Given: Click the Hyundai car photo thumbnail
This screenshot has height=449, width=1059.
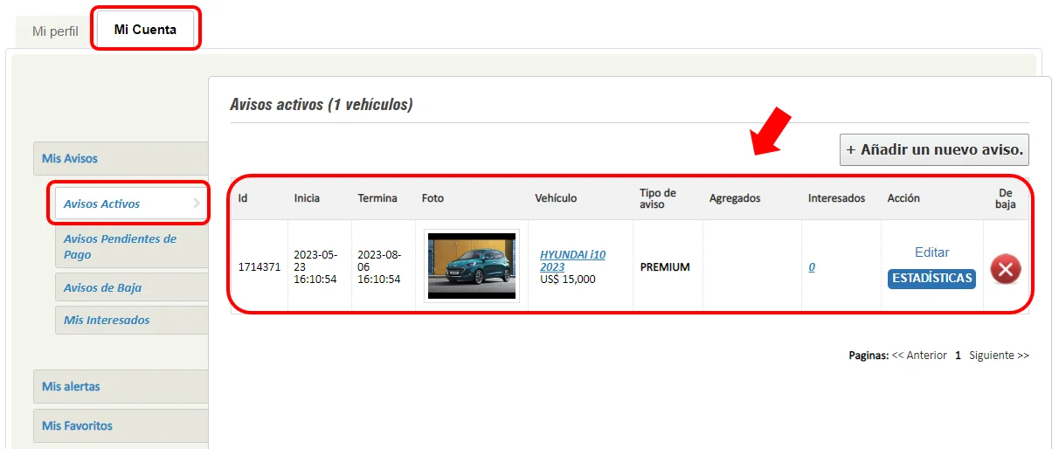Looking at the screenshot, I should [x=472, y=266].
